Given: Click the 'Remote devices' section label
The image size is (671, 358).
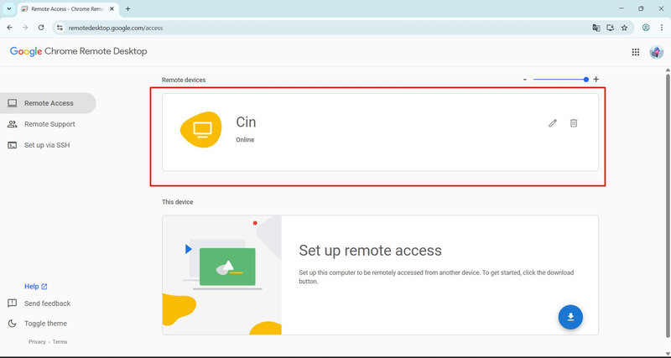Looking at the screenshot, I should tap(184, 80).
